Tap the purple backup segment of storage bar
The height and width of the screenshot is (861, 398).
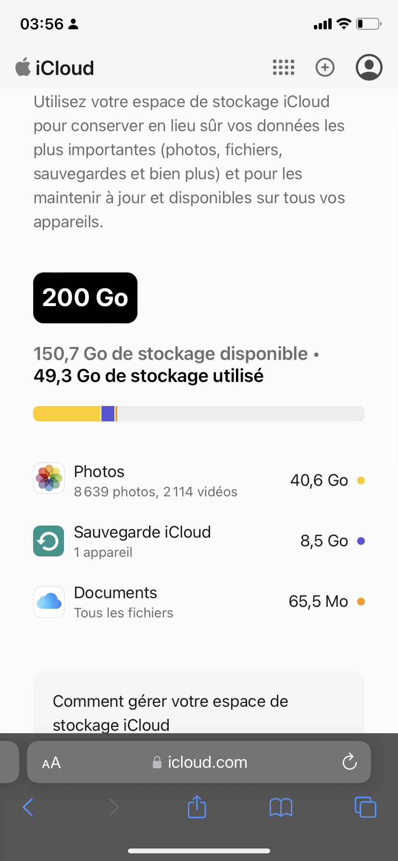[x=108, y=414]
